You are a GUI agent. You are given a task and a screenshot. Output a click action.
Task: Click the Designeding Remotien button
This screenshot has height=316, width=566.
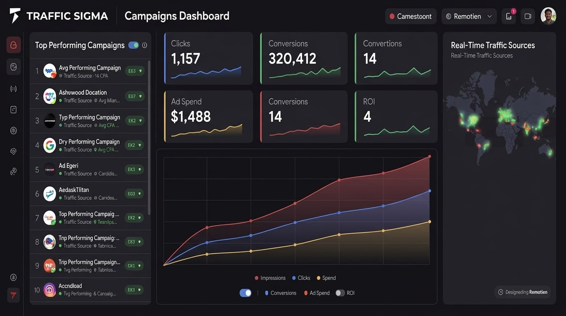click(523, 292)
